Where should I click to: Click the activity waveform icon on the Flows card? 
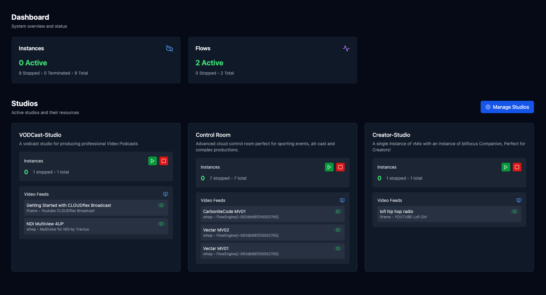tap(346, 48)
